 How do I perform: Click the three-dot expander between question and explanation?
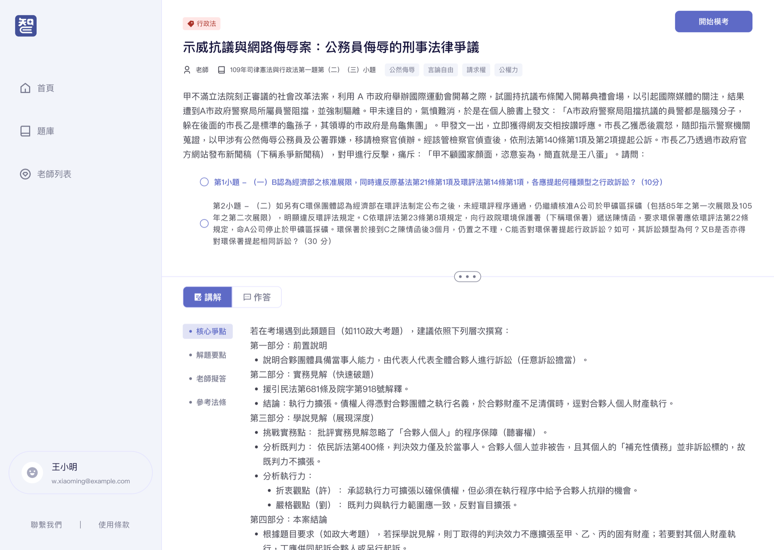[x=467, y=276]
